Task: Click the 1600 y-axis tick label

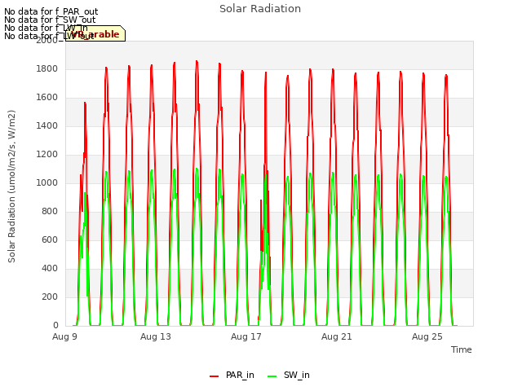Action: point(47,98)
